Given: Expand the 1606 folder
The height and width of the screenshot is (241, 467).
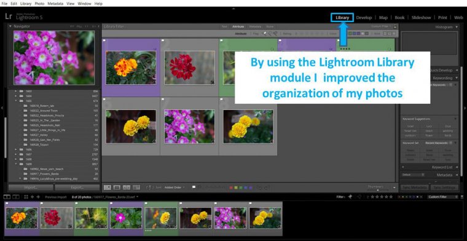Looking at the screenshot, I should (16, 149).
